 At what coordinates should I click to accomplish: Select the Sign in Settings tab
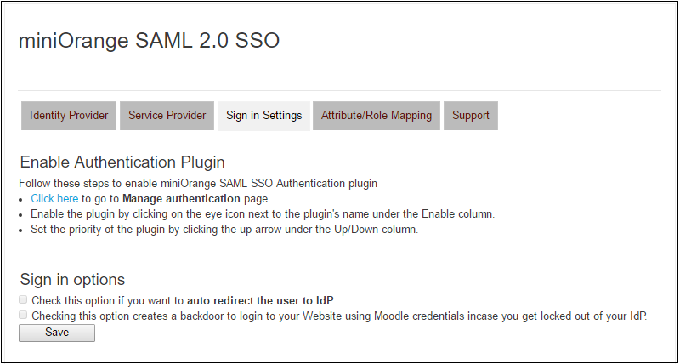(x=264, y=116)
